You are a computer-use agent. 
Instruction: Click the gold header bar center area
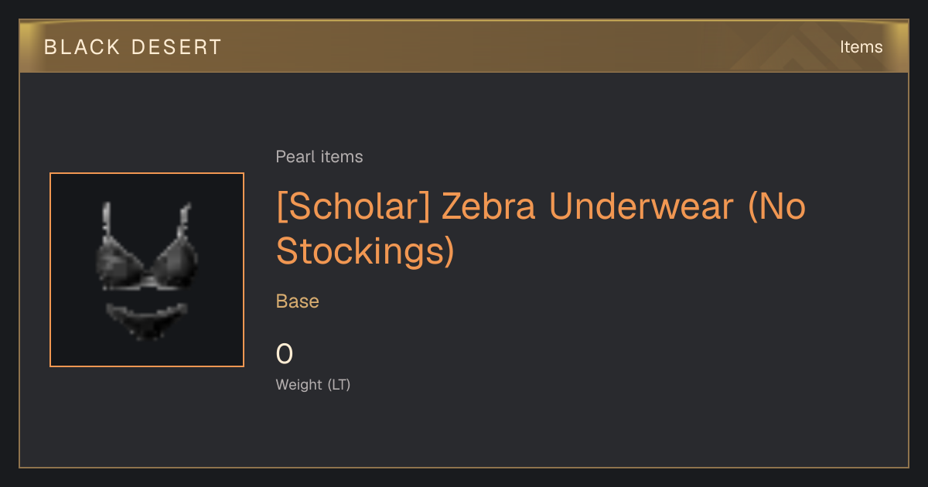click(464, 46)
